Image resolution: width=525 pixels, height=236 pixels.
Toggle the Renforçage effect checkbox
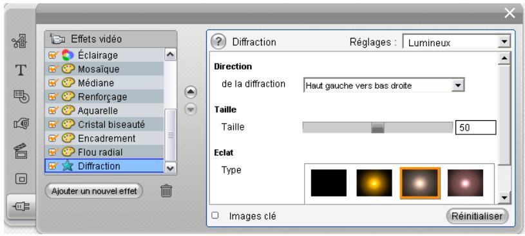(x=53, y=96)
